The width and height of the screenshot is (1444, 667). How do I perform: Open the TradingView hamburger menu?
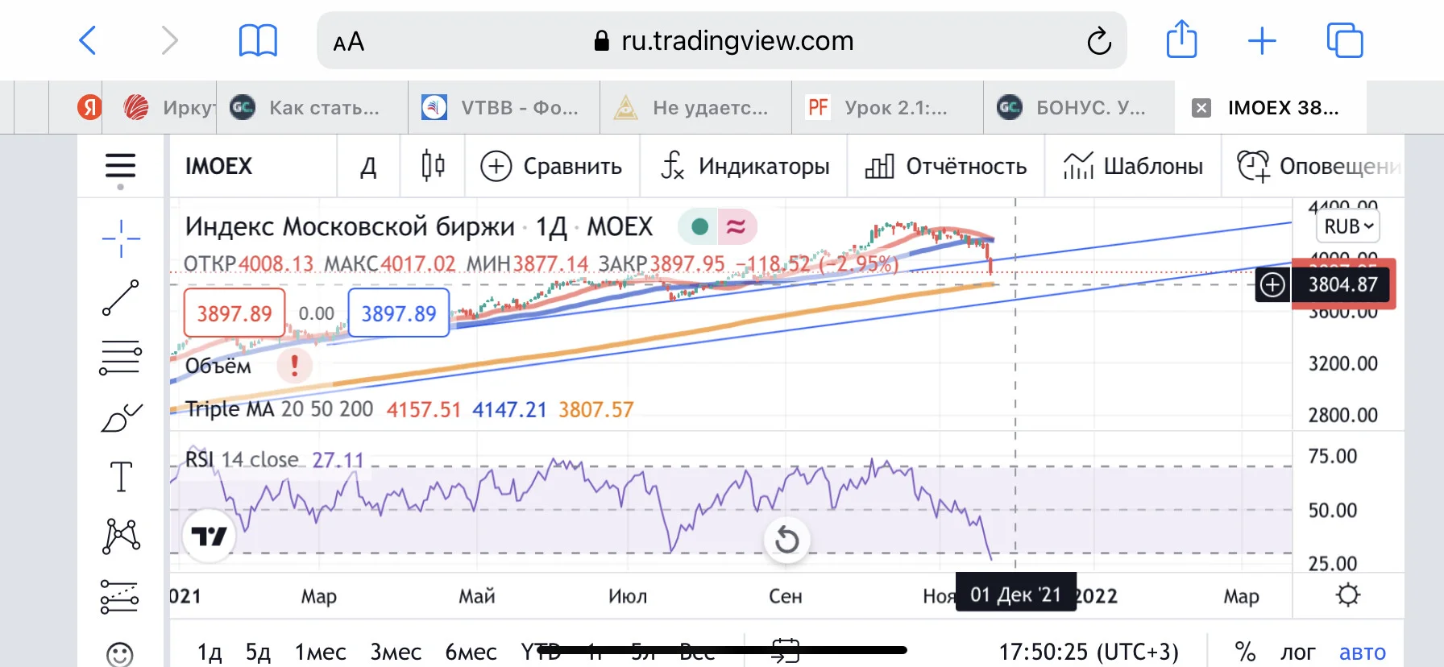(x=120, y=166)
